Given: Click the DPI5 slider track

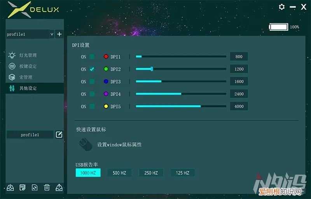Looking at the screenshot, I should pos(181,106).
